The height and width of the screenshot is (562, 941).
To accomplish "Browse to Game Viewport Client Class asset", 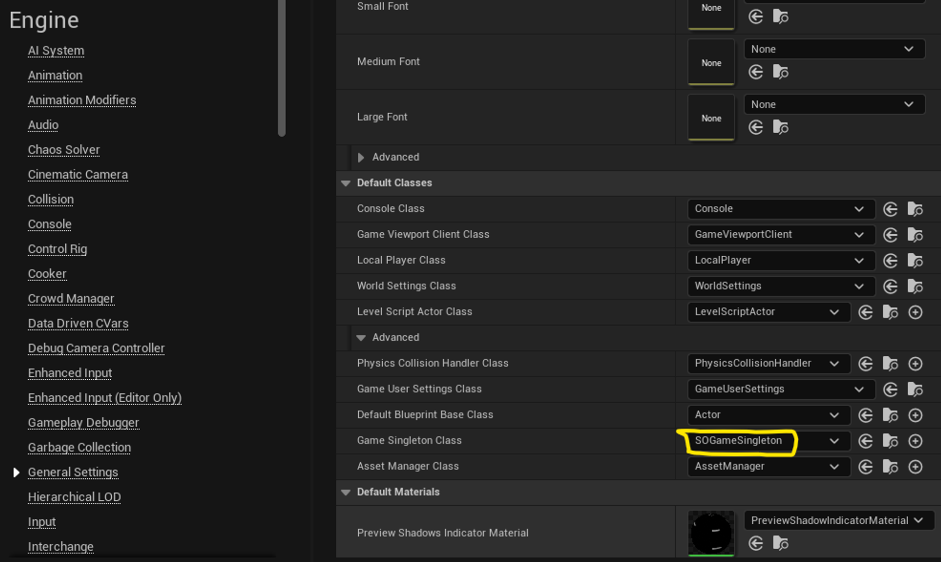I will (915, 235).
